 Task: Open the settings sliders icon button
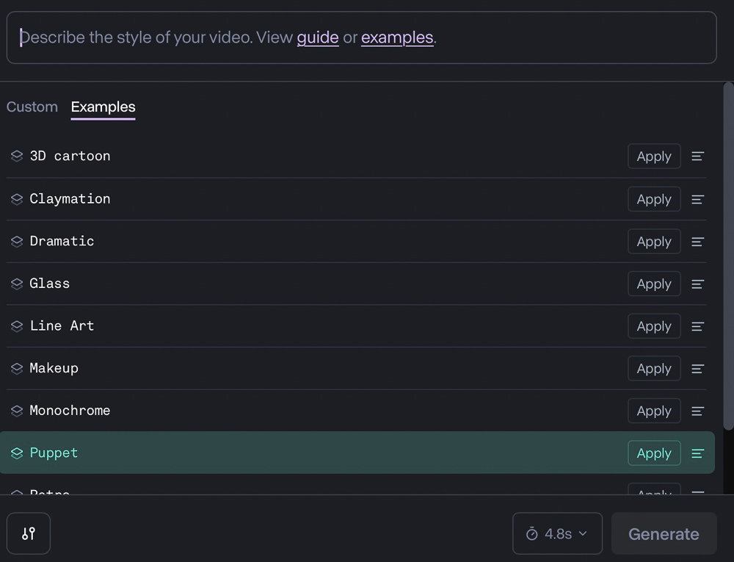point(29,533)
